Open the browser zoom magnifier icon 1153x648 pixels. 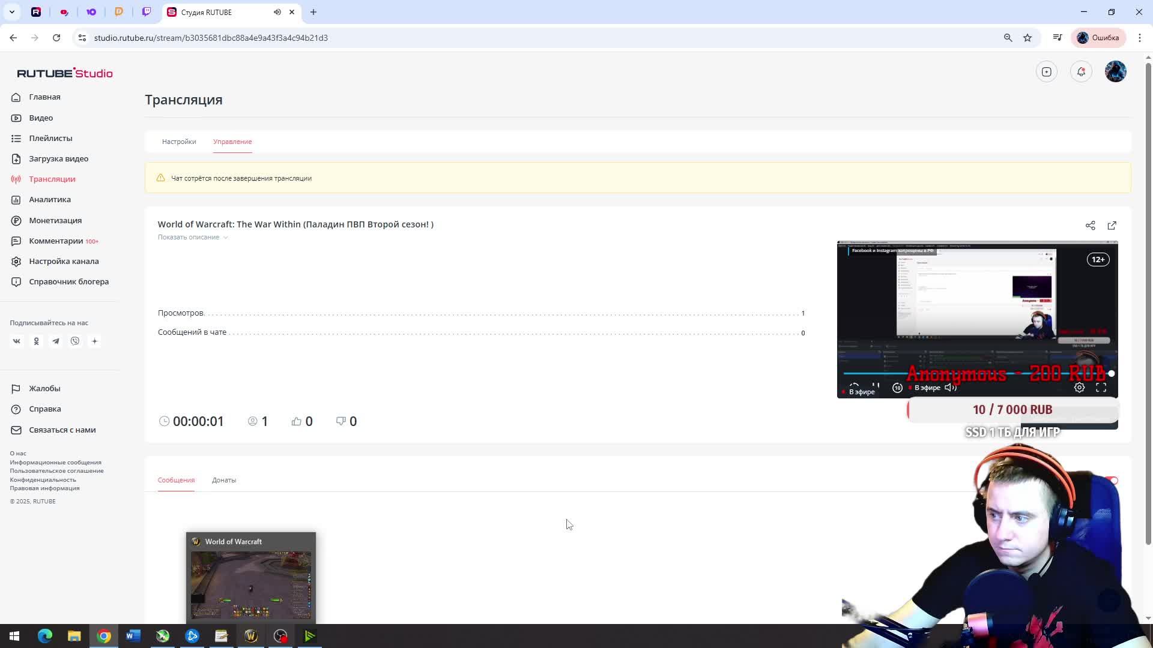point(1008,38)
